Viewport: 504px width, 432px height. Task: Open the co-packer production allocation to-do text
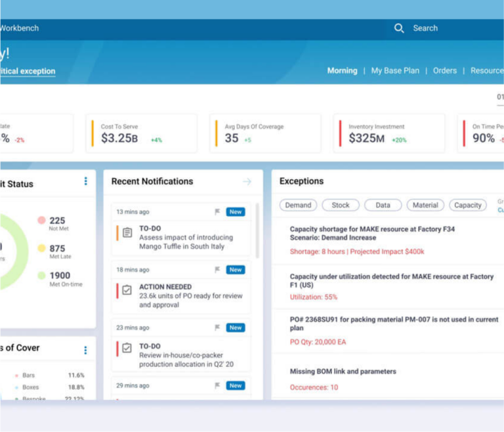click(x=186, y=360)
